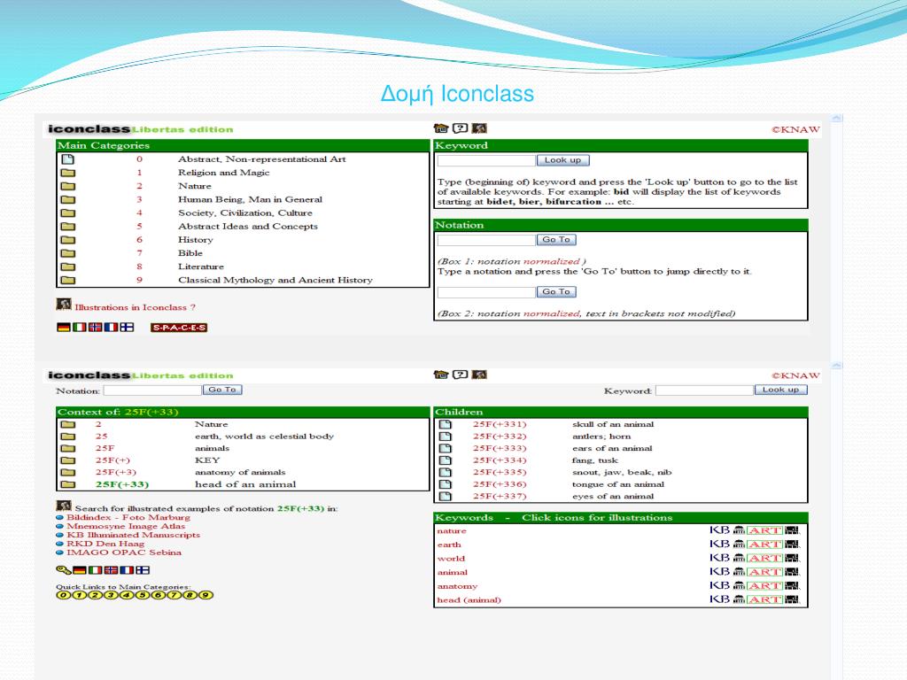Open Bildindex - Foto Marburg link
Screen dimensions: 907x680
[x=128, y=517]
